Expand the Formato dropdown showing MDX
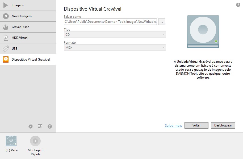 click(115, 48)
